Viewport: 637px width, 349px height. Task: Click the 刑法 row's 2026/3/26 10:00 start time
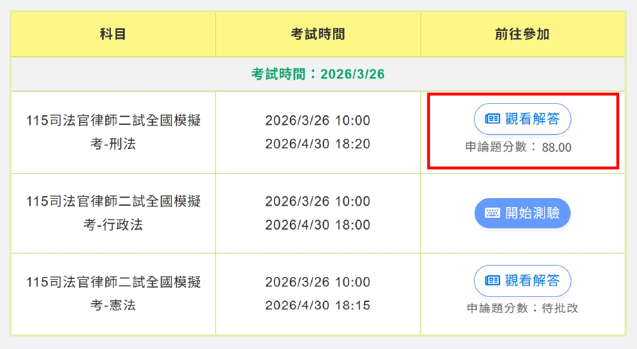pyautogui.click(x=318, y=121)
